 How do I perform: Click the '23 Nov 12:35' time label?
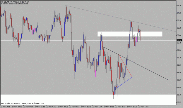pos(98,107)
